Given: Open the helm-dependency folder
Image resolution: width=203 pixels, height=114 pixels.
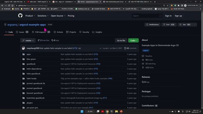Looking at the screenshot, I should (34, 69).
